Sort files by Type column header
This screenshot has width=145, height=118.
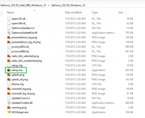[x=95, y=13]
